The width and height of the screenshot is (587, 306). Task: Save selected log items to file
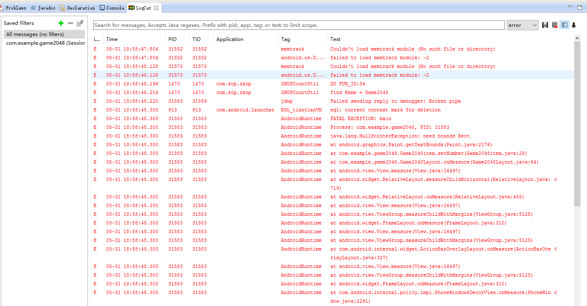coord(546,25)
